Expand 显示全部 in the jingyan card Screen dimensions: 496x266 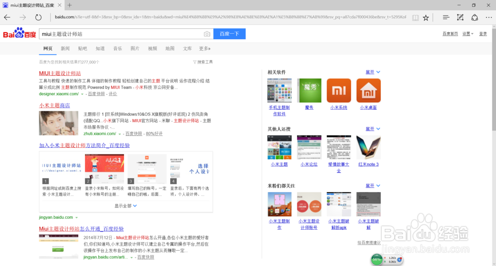(125, 206)
